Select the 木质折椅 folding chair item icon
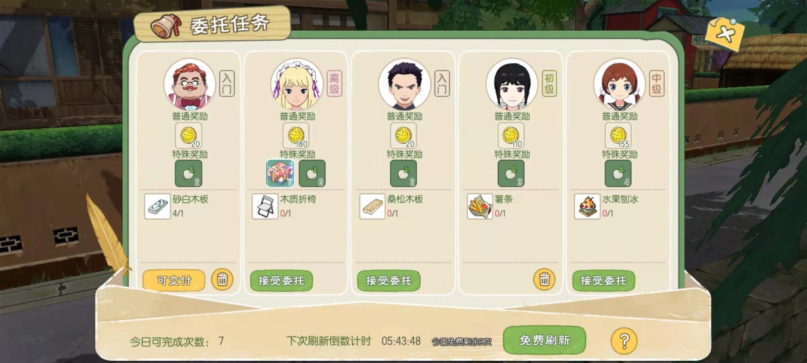807x363 pixels. pos(265,206)
